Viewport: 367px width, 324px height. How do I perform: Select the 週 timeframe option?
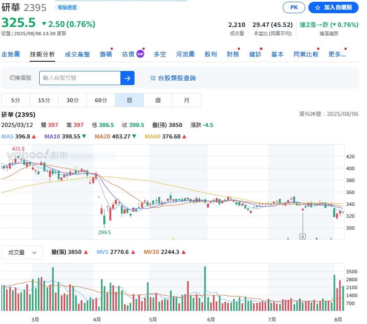[x=158, y=100]
